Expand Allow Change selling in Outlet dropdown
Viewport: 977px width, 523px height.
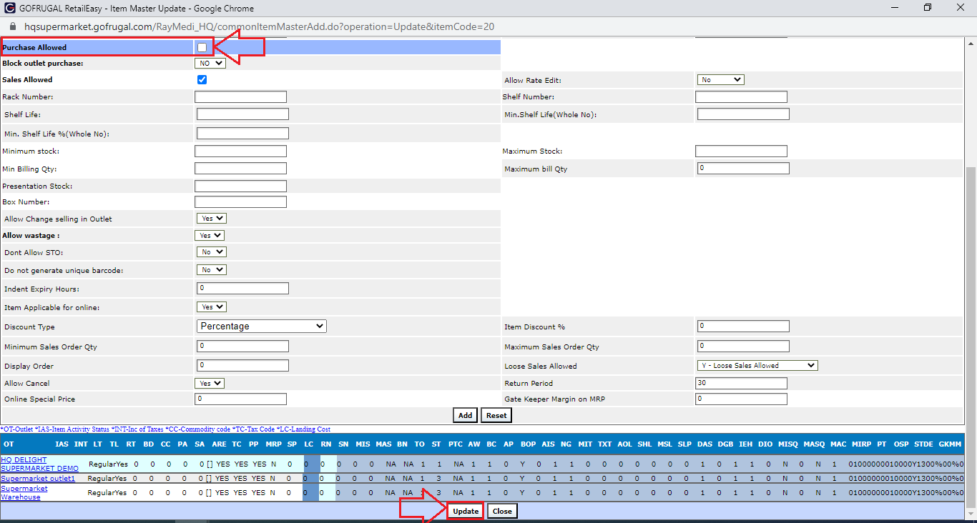(x=212, y=219)
